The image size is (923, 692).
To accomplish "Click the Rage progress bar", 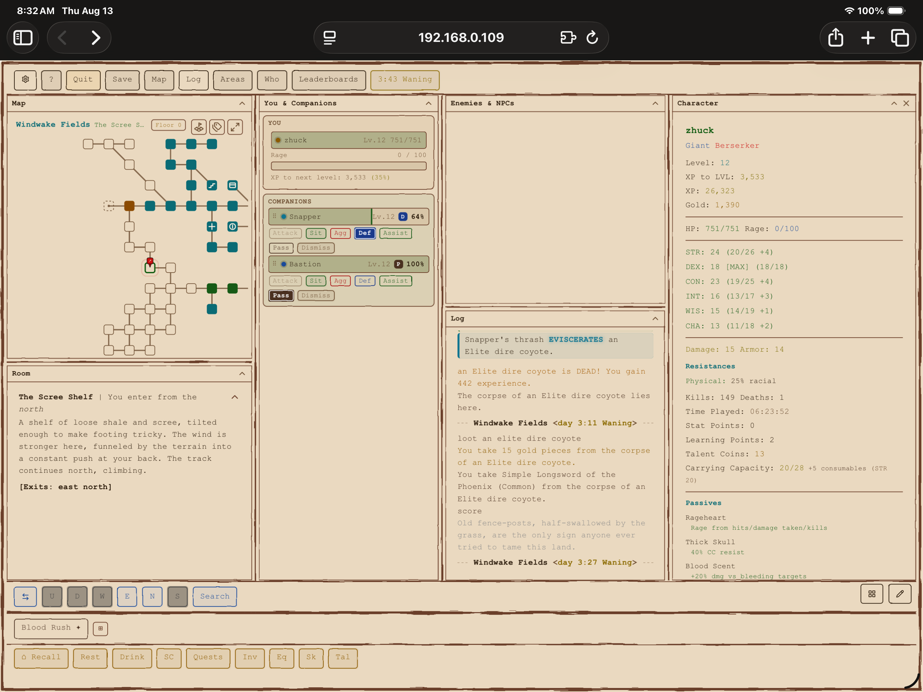I will click(x=348, y=166).
